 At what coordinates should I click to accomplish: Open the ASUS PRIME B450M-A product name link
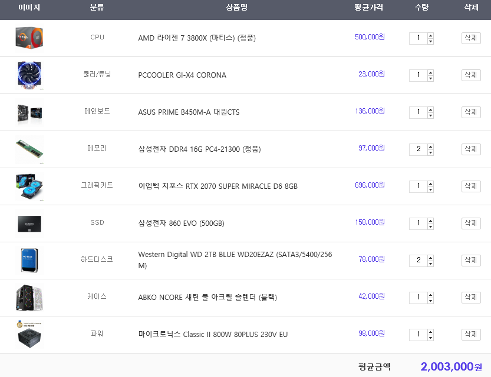tap(189, 112)
